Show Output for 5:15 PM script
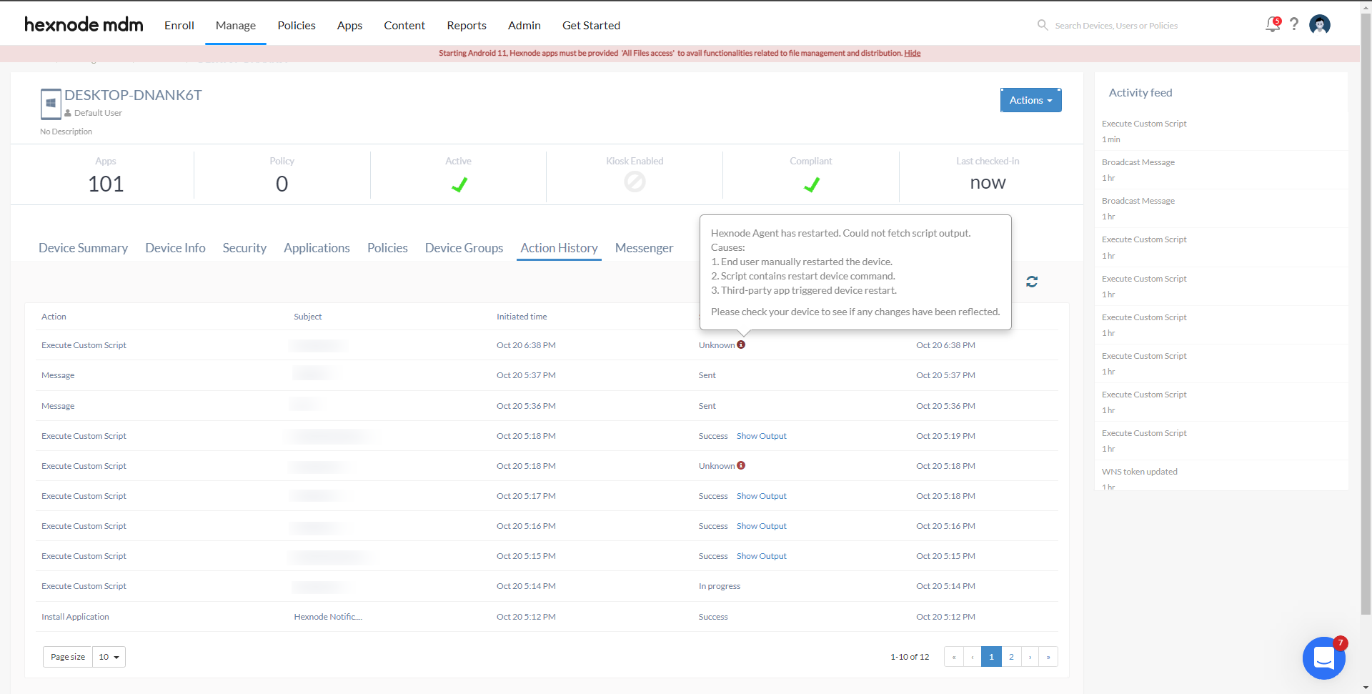Viewport: 1372px width, 694px height. click(x=761, y=556)
